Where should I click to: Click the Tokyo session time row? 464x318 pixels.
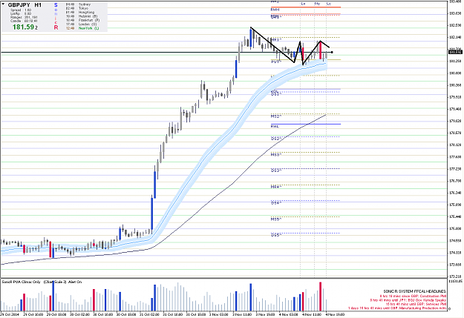(77, 8)
